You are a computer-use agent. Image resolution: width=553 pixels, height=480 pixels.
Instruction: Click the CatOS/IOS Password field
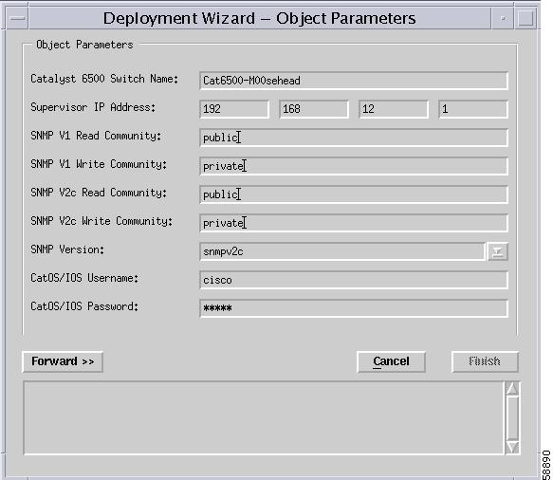pyautogui.click(x=354, y=308)
